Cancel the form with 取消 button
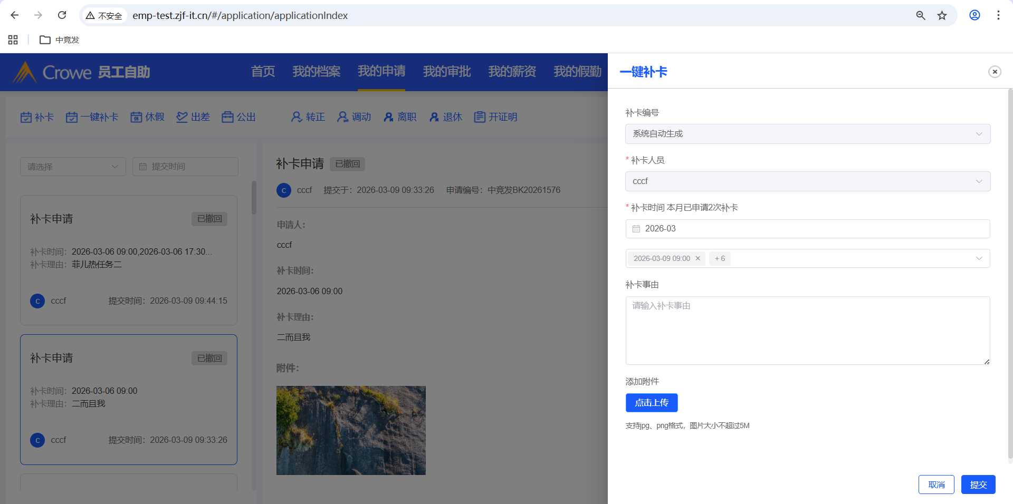This screenshot has width=1013, height=504. pos(936,484)
